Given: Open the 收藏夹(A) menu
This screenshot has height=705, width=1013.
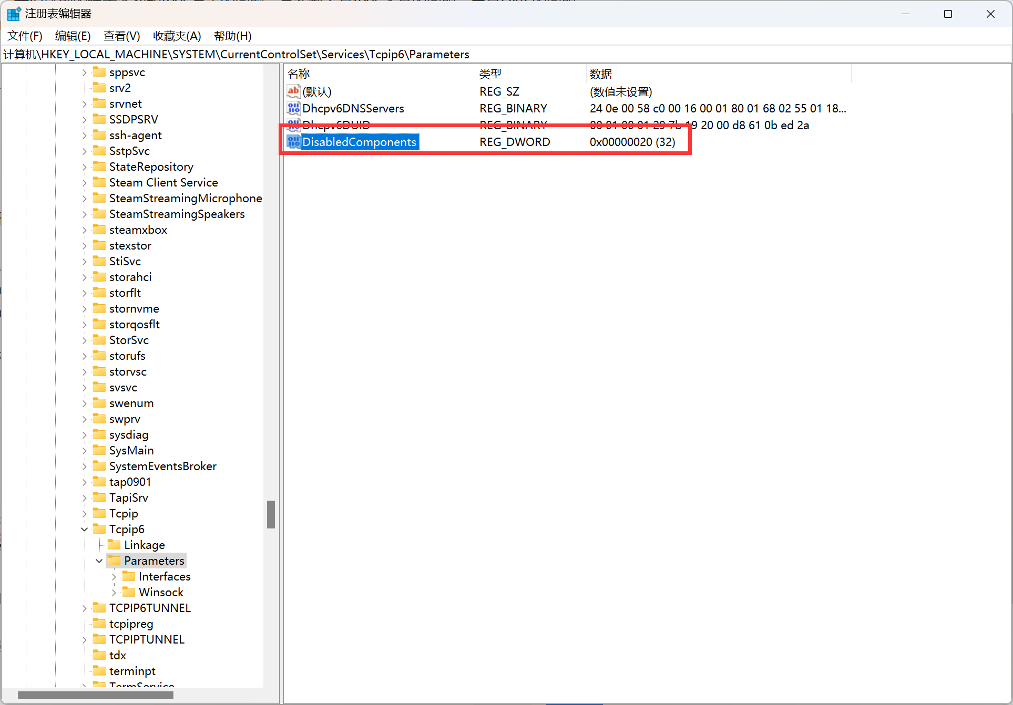Looking at the screenshot, I should (177, 36).
